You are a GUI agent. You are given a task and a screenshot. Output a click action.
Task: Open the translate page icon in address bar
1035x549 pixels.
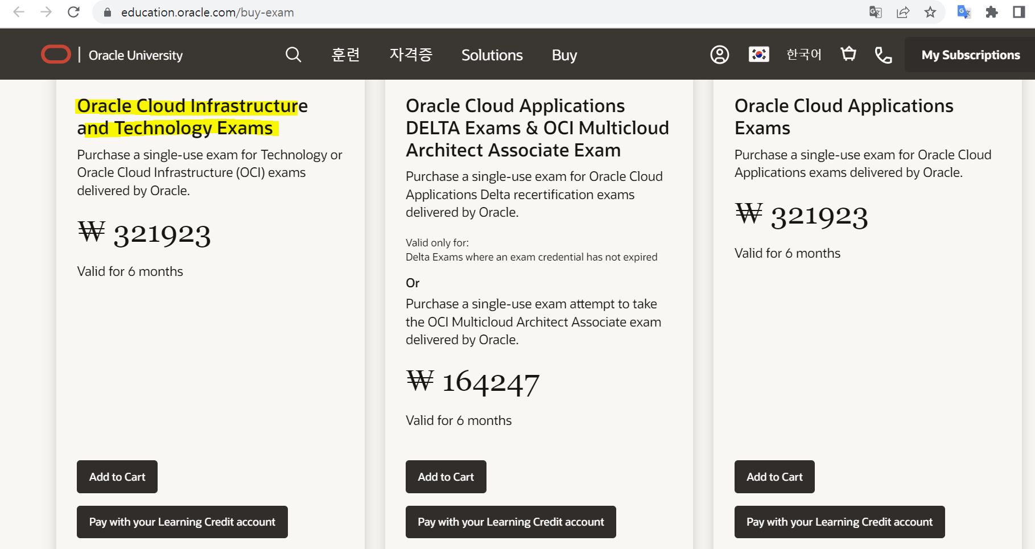click(876, 12)
